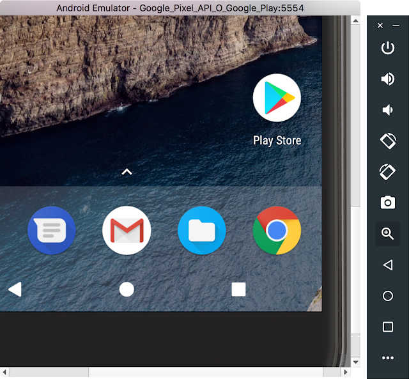Rotate the device right
Screen dimensions: 409x379
pyautogui.click(x=388, y=172)
